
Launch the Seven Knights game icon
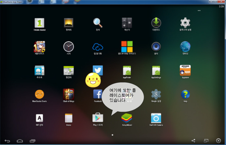tap(39, 47)
